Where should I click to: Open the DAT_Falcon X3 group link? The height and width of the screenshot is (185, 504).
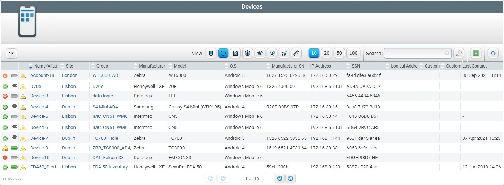(x=108, y=158)
